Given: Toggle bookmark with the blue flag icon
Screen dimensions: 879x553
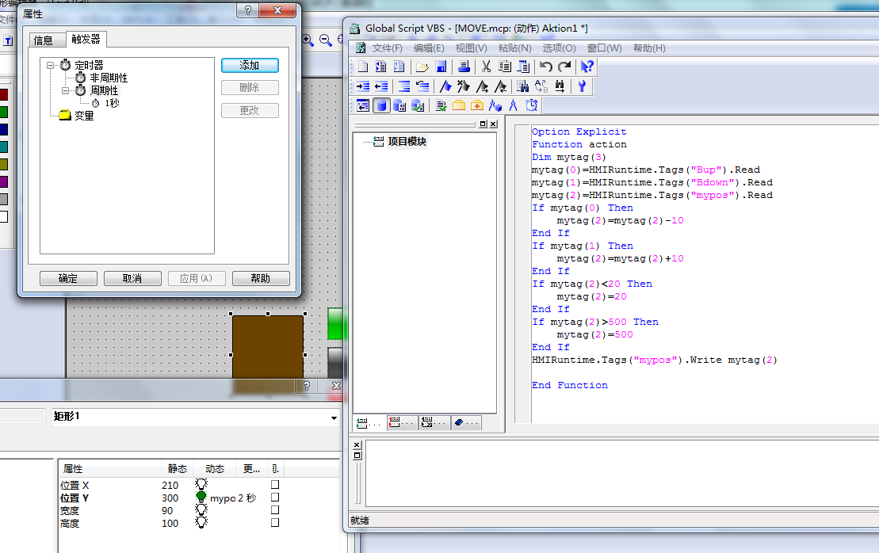Looking at the screenshot, I should click(445, 86).
